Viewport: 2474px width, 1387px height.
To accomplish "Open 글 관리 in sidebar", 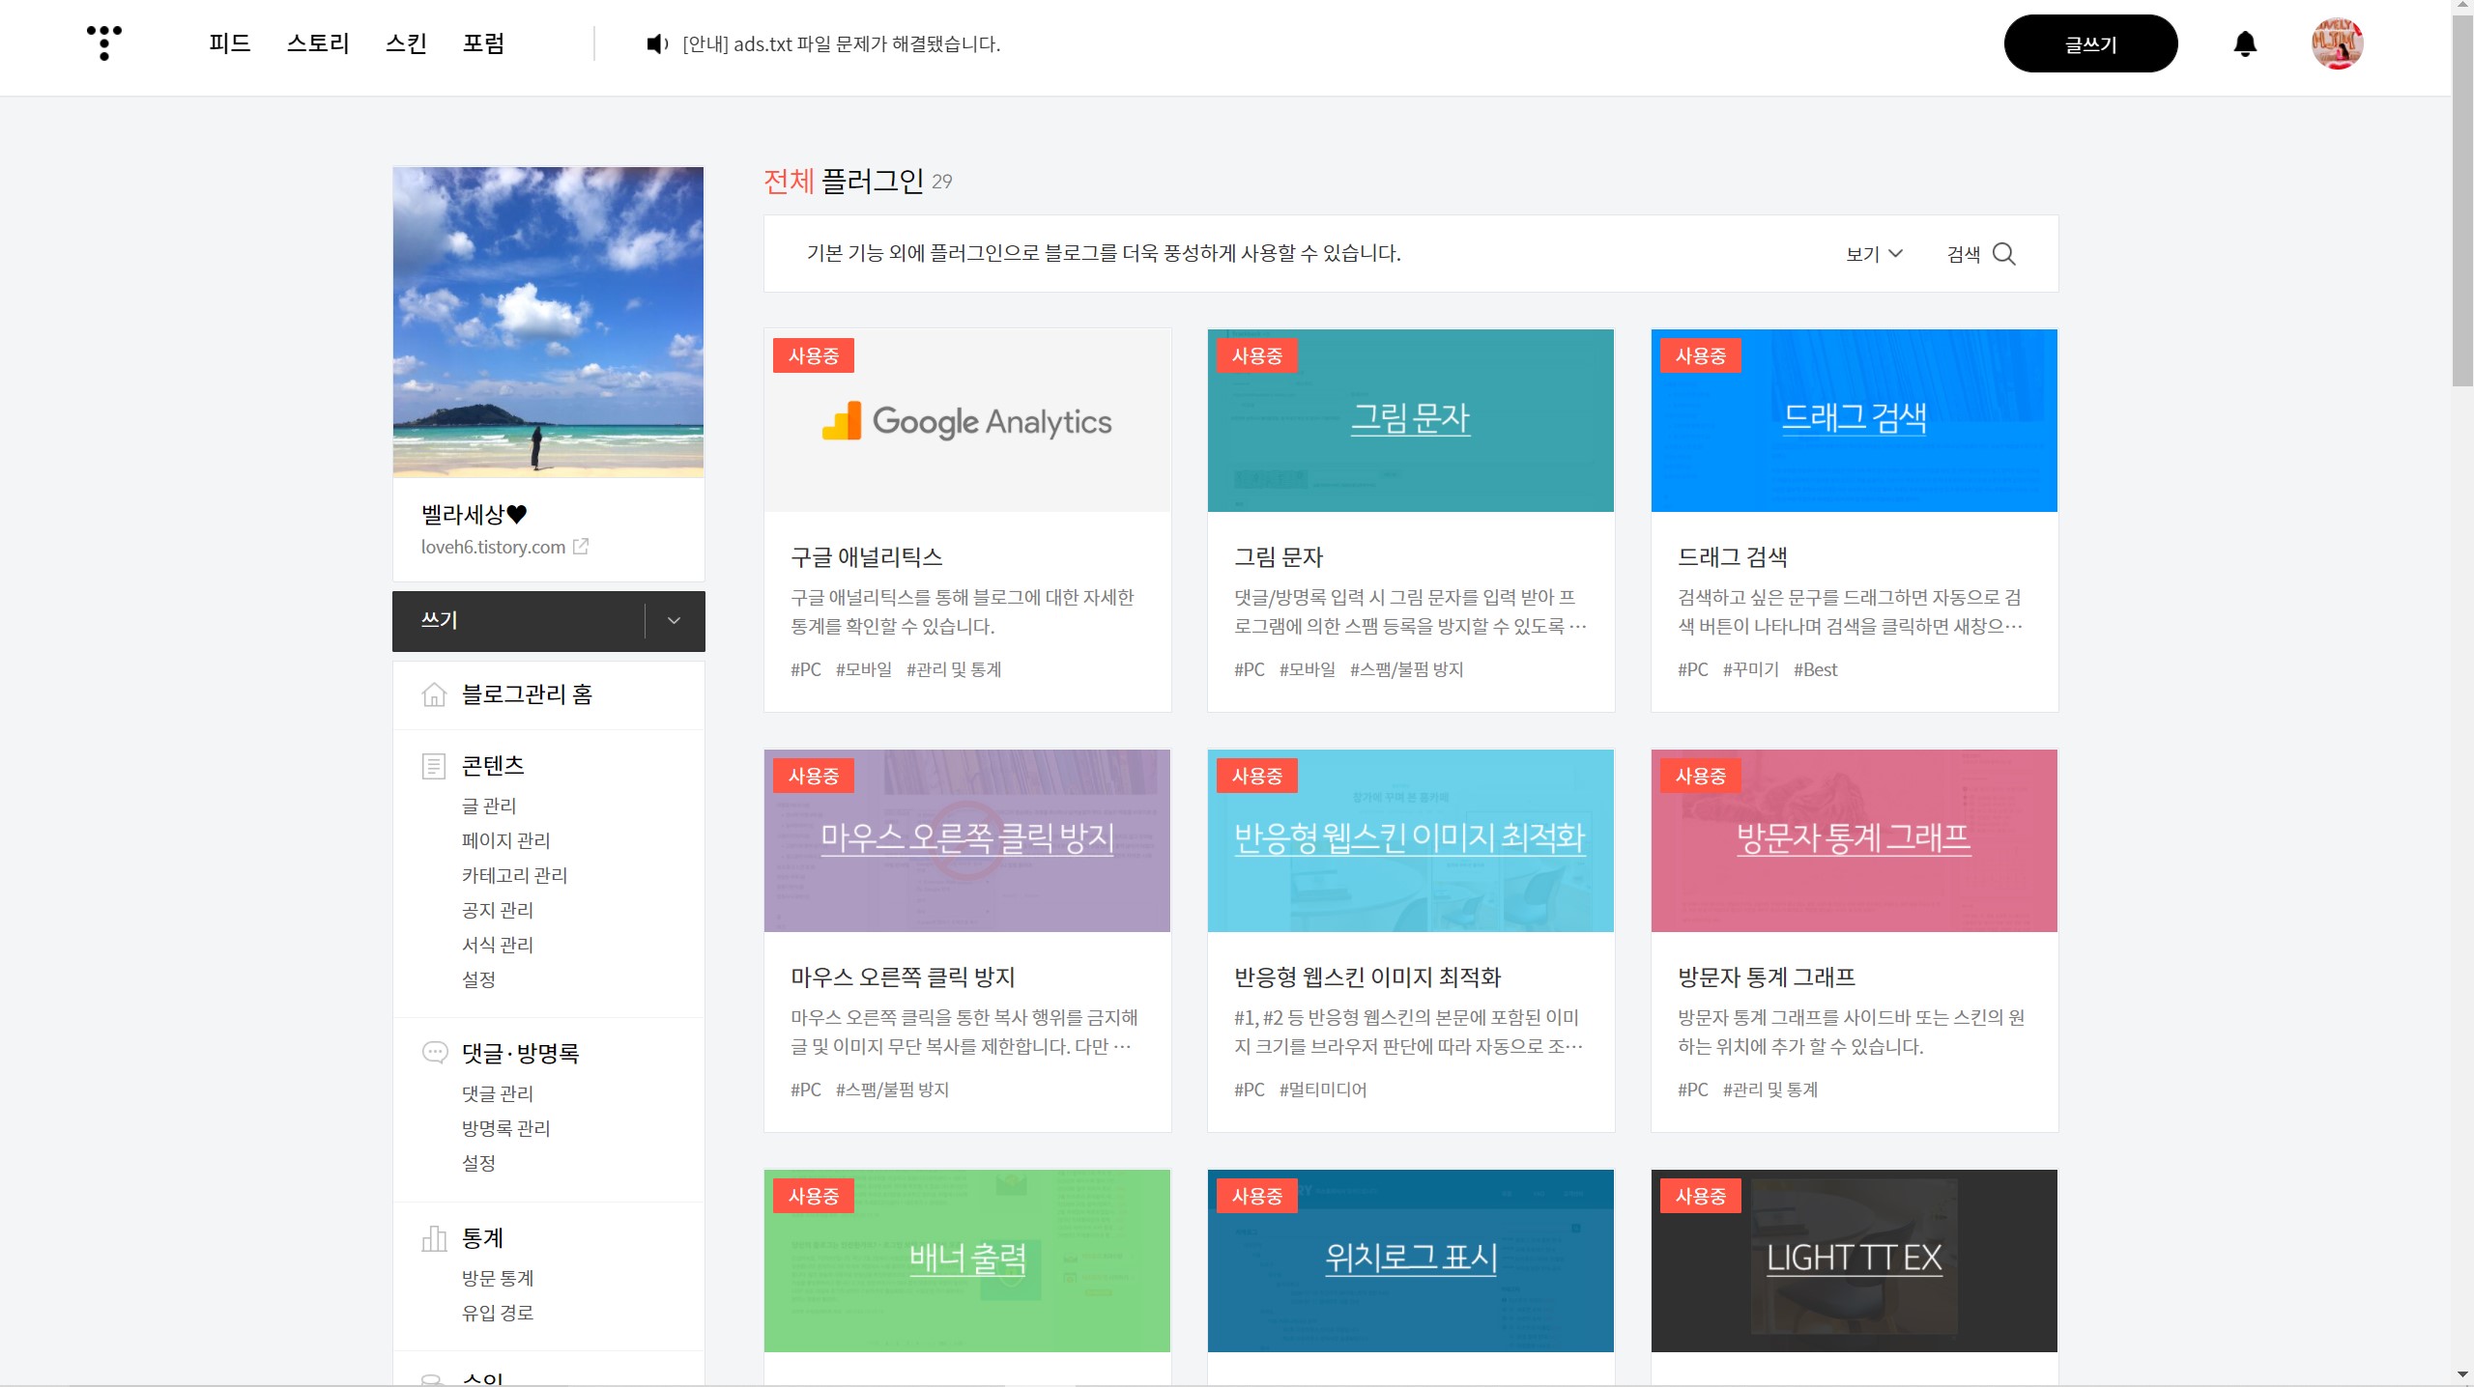I will [489, 806].
